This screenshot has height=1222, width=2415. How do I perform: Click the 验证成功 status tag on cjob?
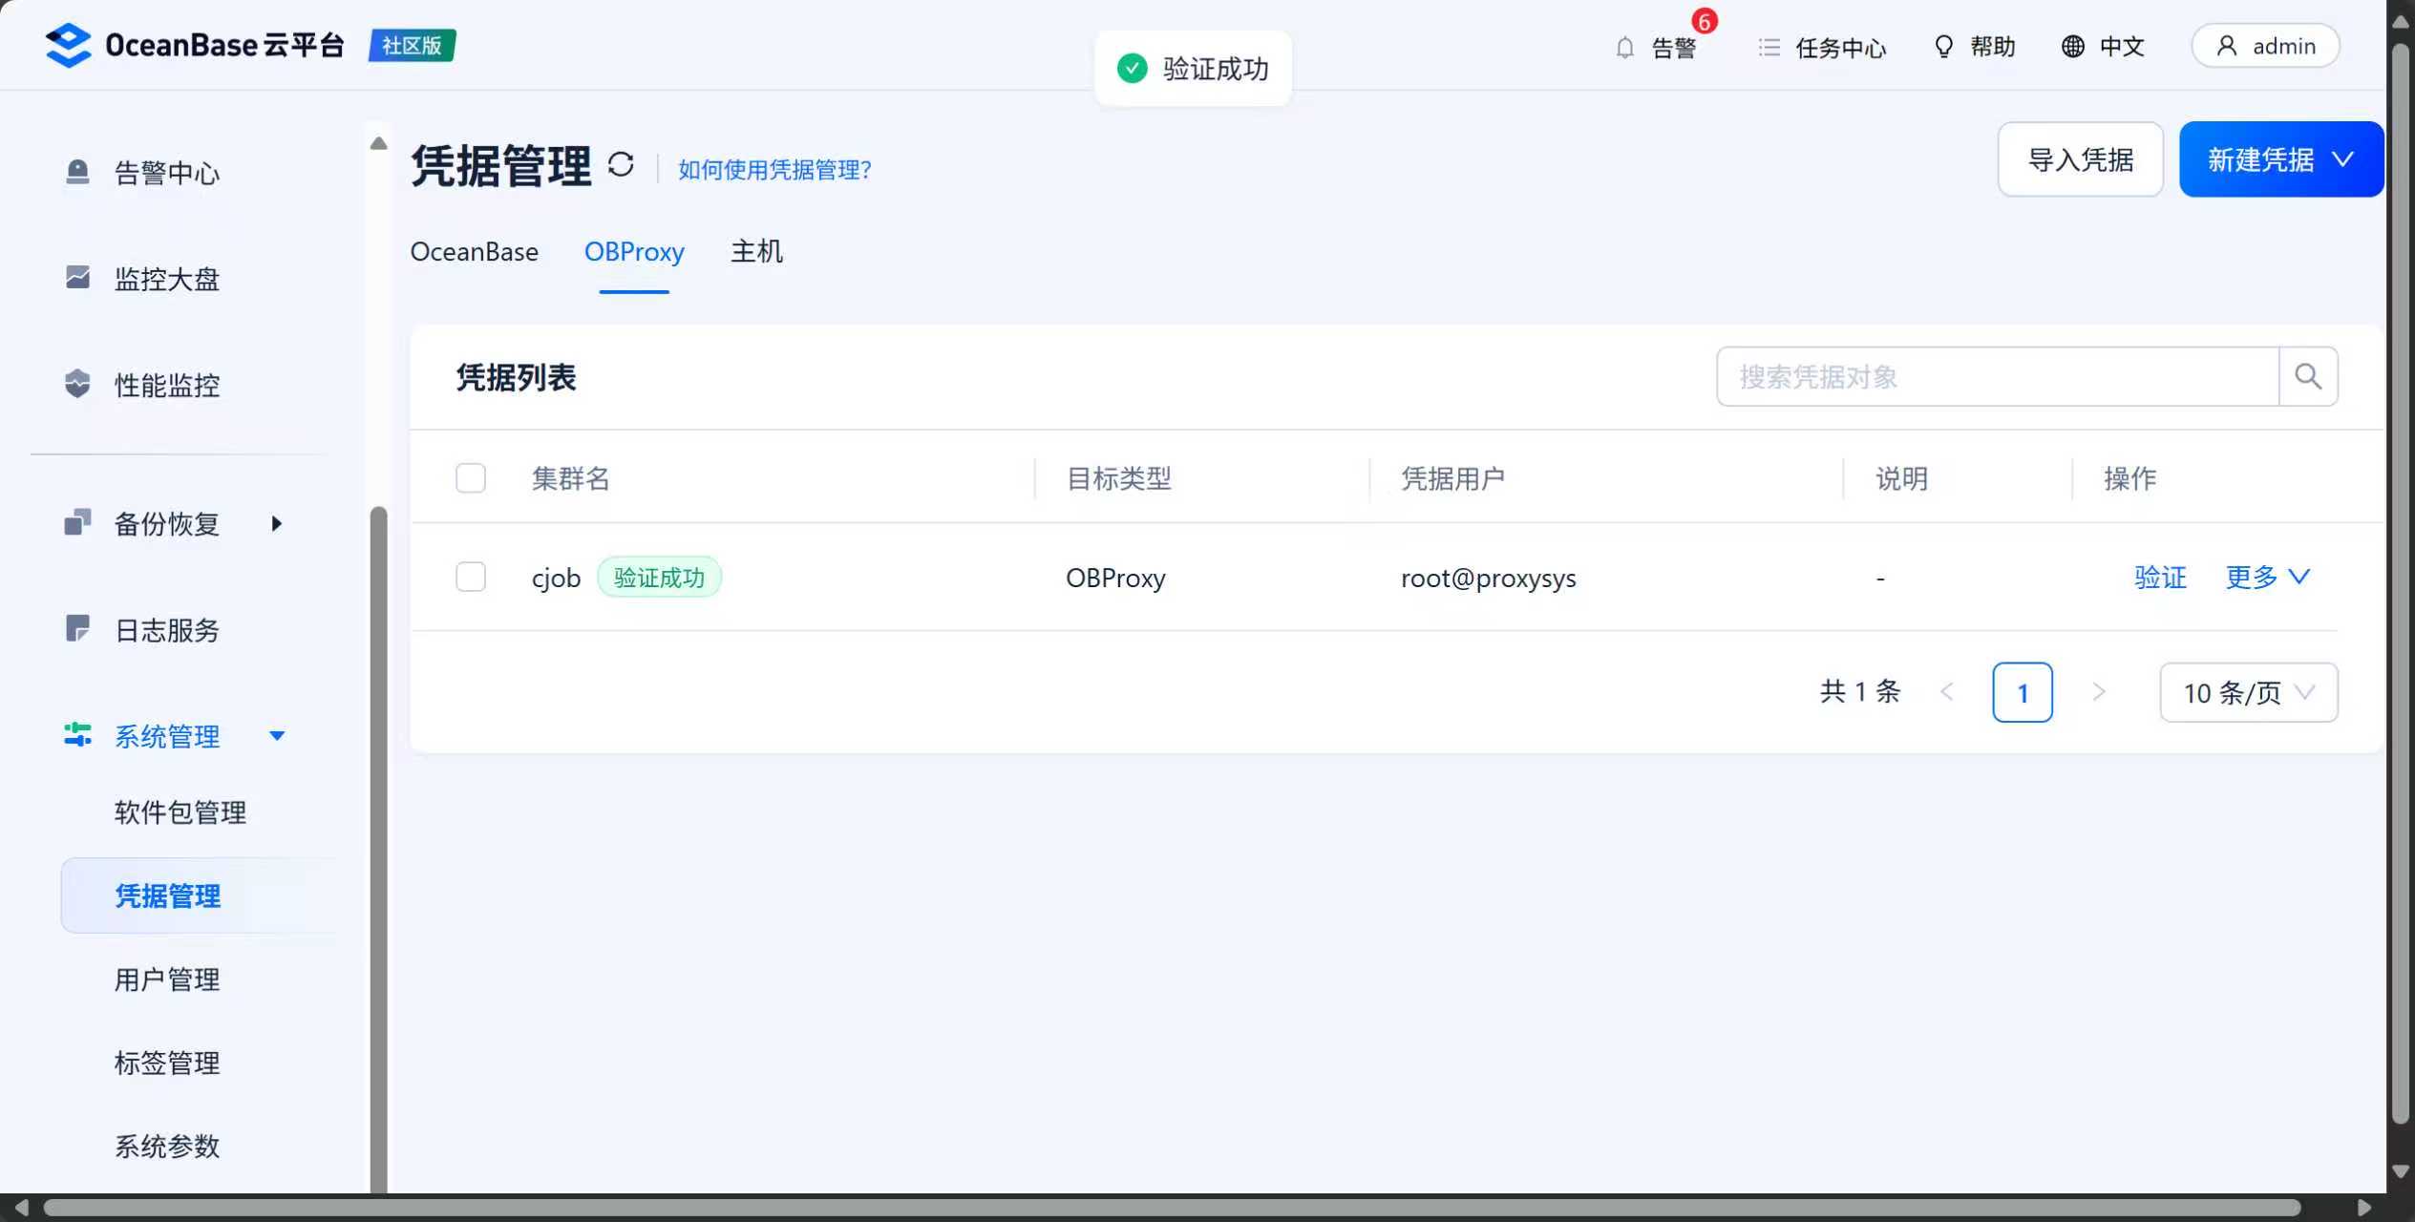coord(659,578)
